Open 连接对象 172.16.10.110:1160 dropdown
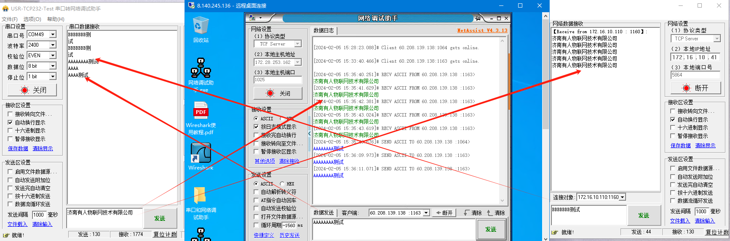Screen dimensions: 730x241 coord(622,197)
